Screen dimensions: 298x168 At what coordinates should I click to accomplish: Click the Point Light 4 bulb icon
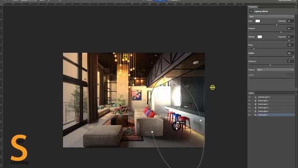point(256,111)
